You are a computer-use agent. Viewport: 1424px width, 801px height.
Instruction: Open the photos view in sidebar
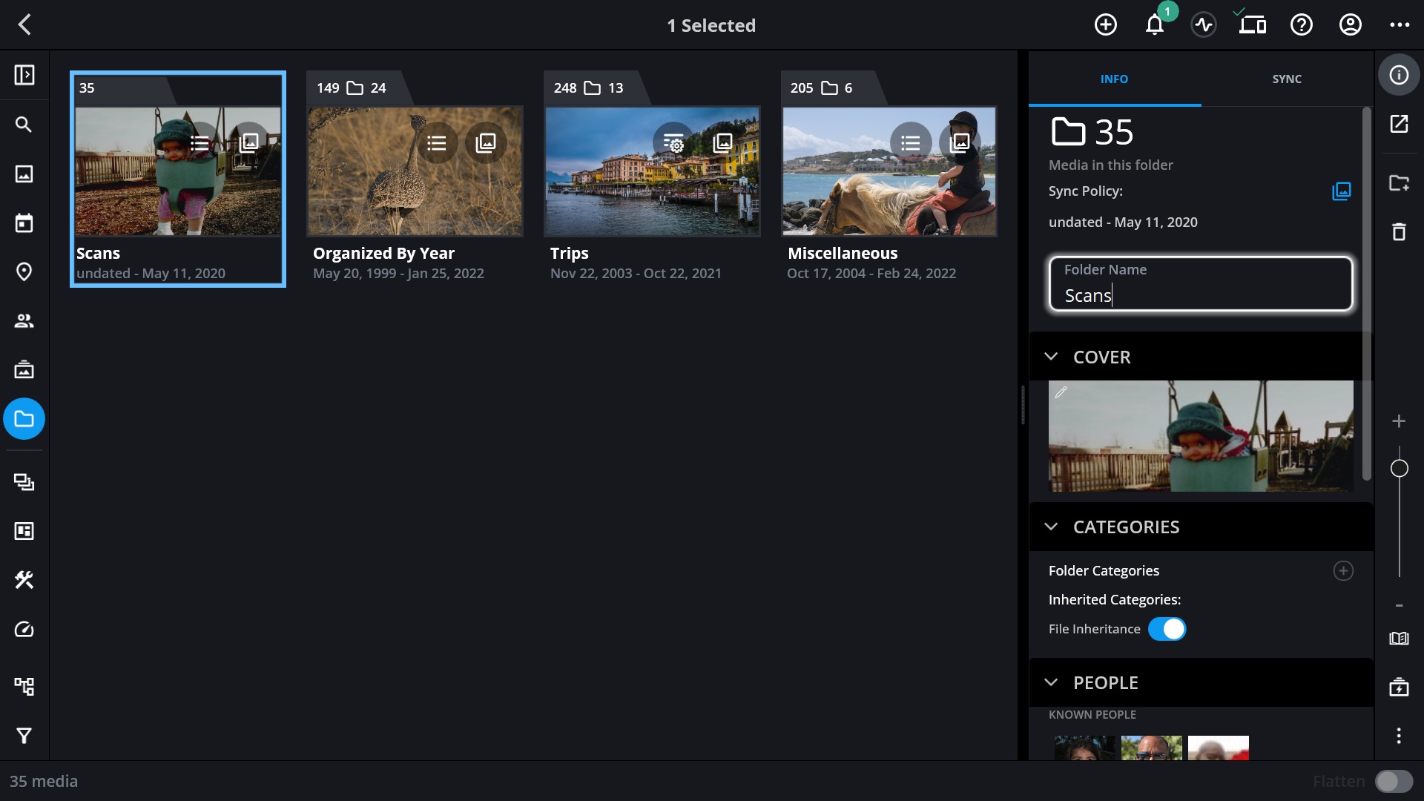click(x=24, y=174)
